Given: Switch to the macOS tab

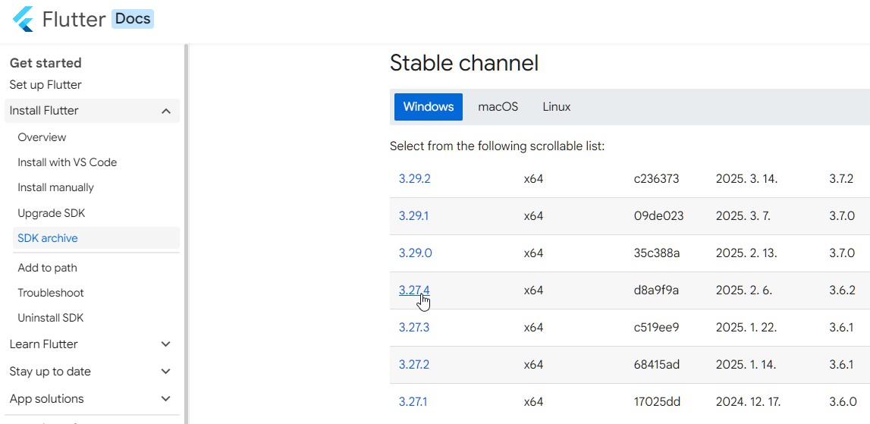Looking at the screenshot, I should 498,106.
